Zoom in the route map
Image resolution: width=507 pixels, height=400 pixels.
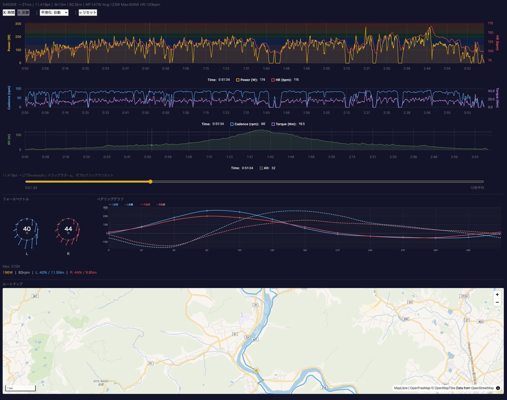point(497,295)
